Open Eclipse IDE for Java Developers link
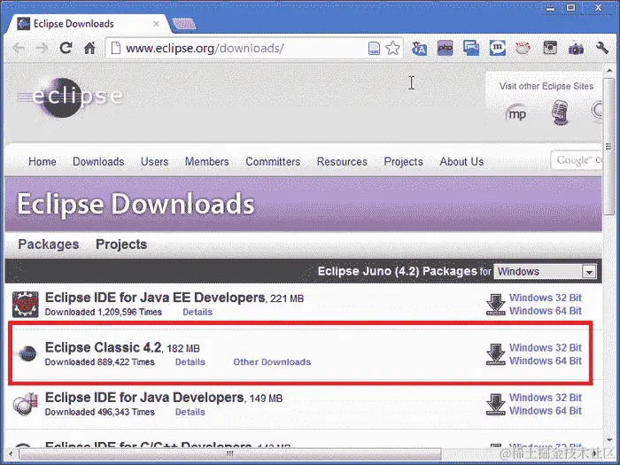Screen dimensions: 620x465 144,397
